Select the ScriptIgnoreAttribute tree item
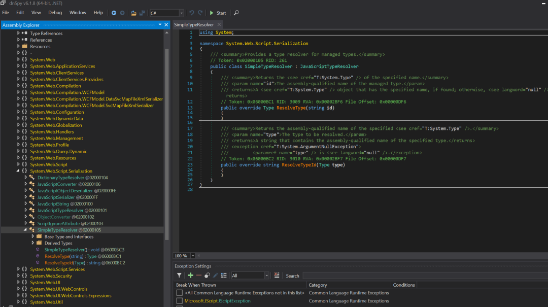This screenshot has height=307, width=548. (x=70, y=223)
